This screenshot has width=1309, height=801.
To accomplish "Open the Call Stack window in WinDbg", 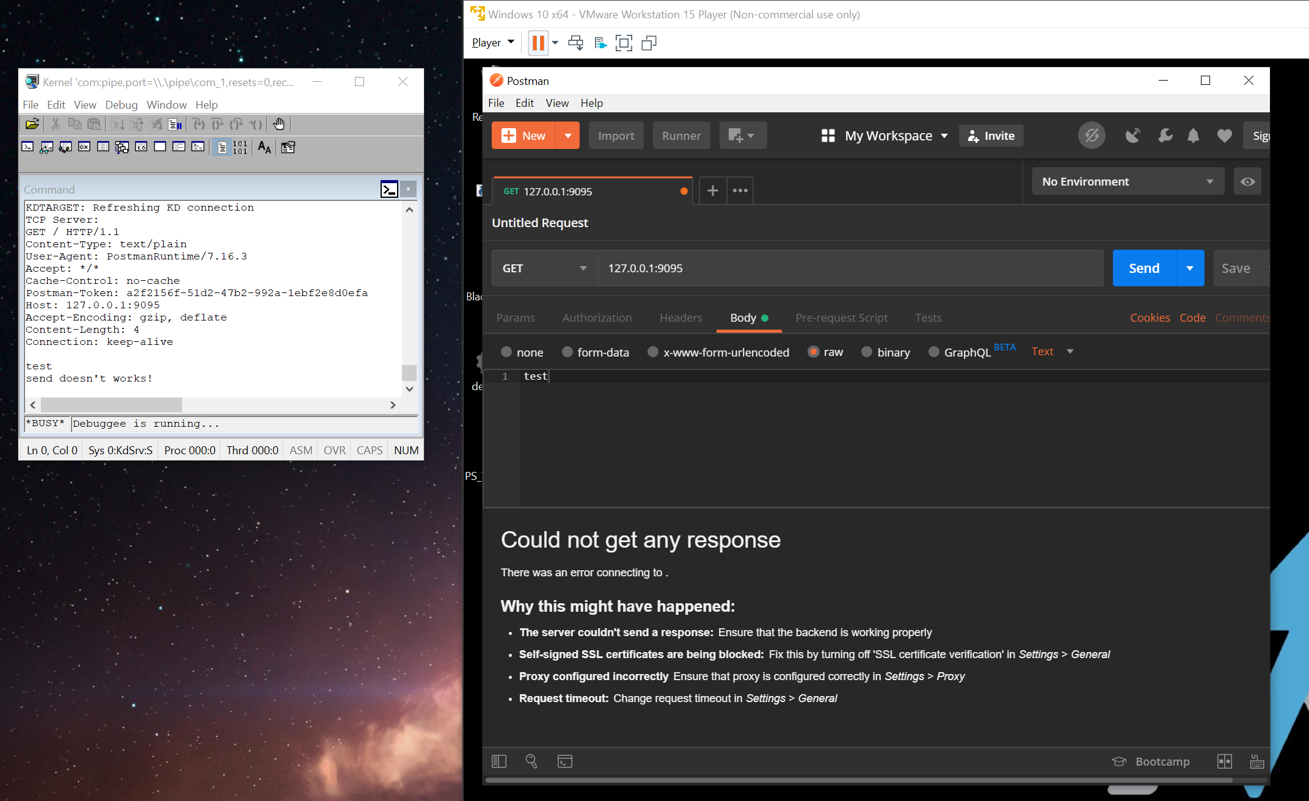I will click(122, 147).
